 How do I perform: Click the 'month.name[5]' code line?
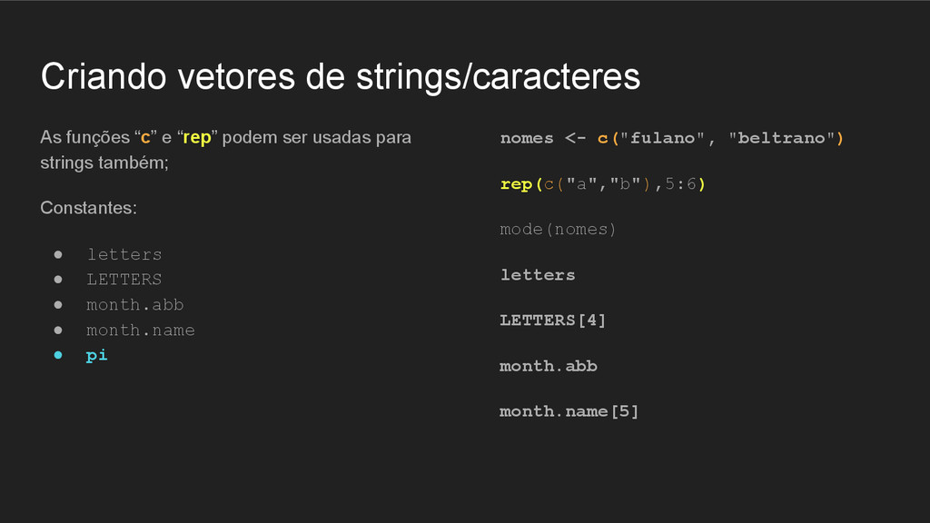pyautogui.click(x=569, y=411)
